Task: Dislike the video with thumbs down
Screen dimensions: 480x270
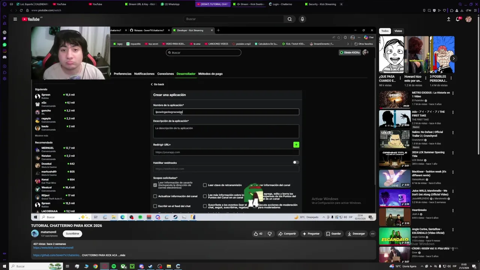Action: (x=270, y=234)
